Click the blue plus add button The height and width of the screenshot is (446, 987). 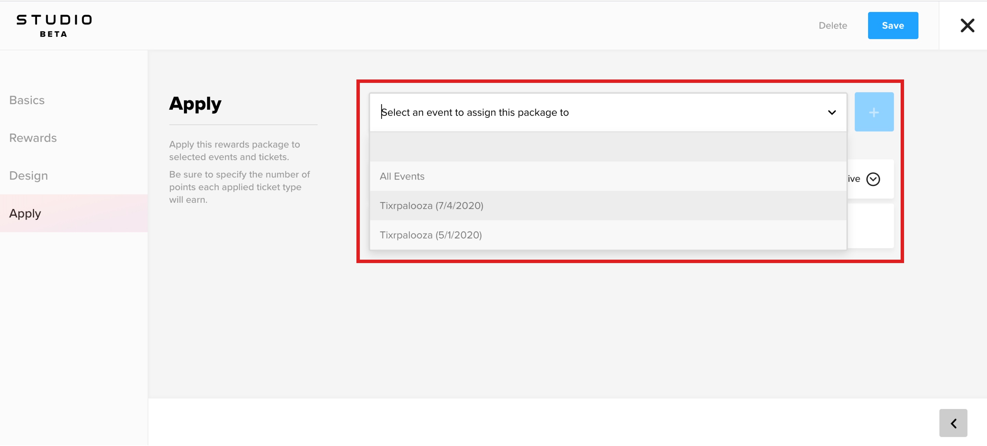pyautogui.click(x=874, y=112)
